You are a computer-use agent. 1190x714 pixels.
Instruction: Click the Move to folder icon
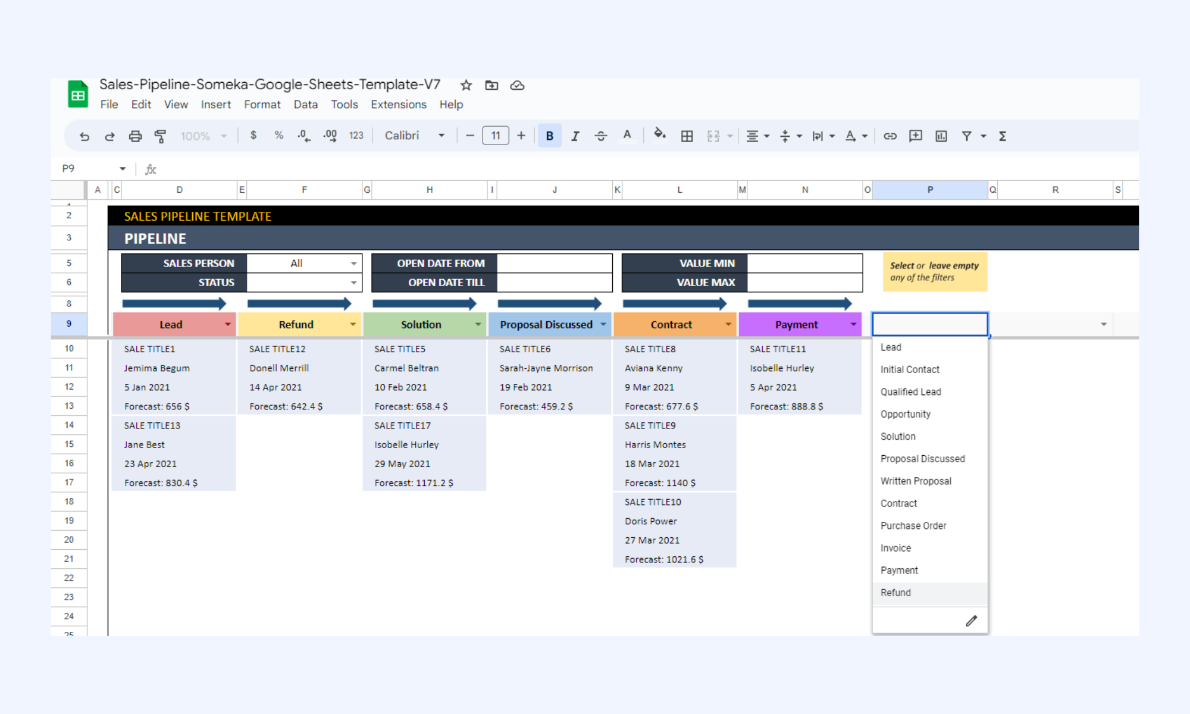[x=491, y=85]
